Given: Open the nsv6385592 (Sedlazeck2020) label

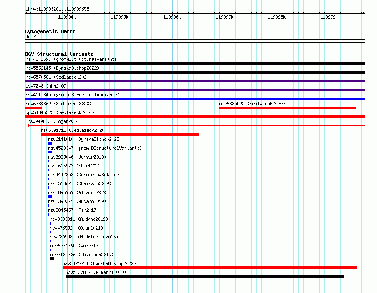Looking at the screenshot, I should [x=252, y=104].
